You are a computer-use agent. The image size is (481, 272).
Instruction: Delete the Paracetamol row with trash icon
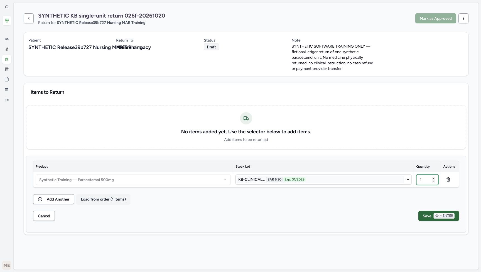448,180
